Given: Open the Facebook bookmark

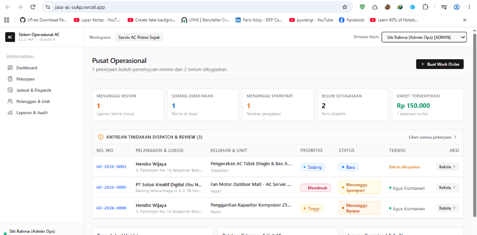Looking at the screenshot, I should pyautogui.click(x=352, y=20).
